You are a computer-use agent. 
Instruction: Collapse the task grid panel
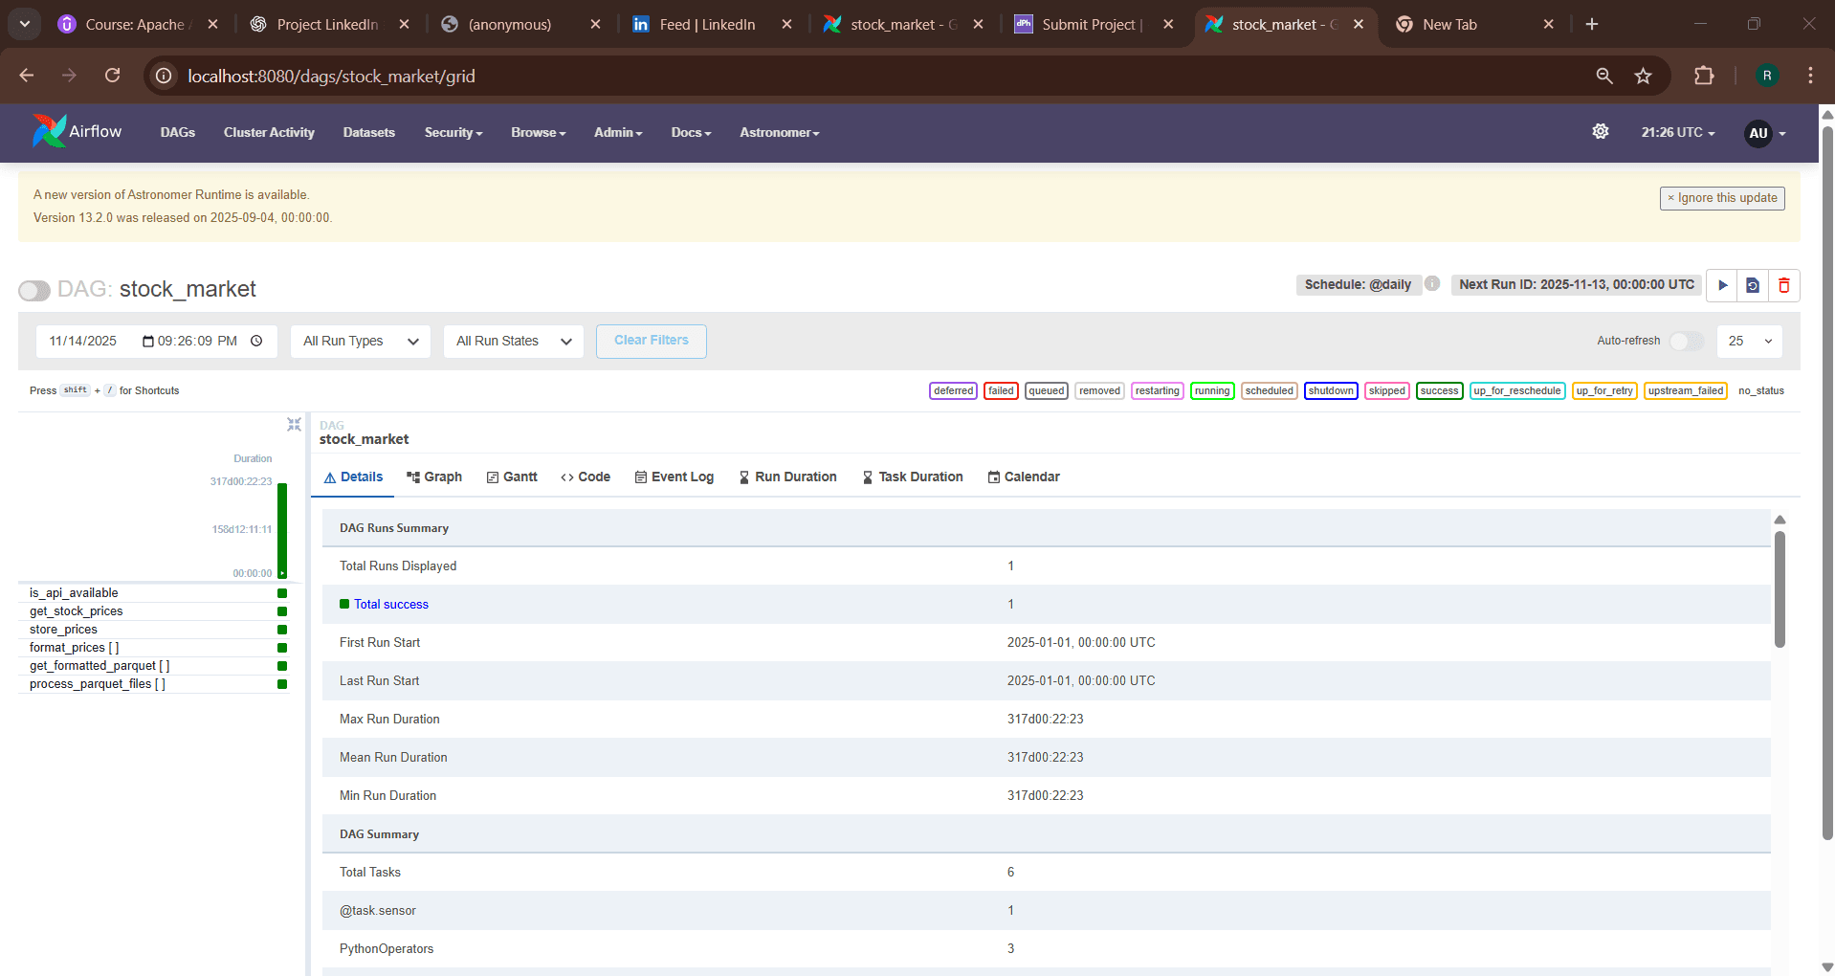pos(294,424)
